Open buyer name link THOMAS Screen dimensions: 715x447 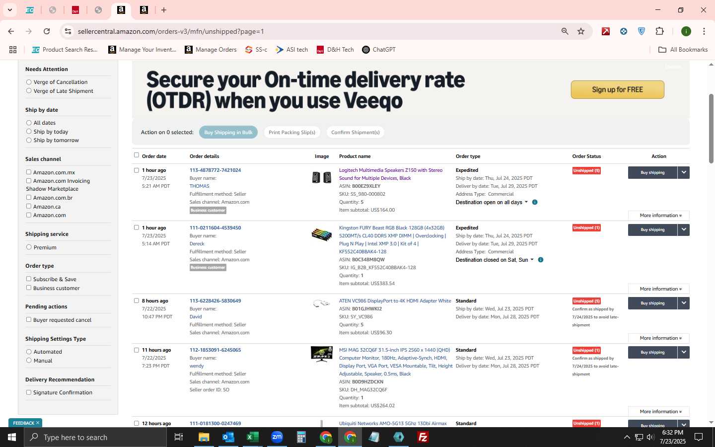199,186
